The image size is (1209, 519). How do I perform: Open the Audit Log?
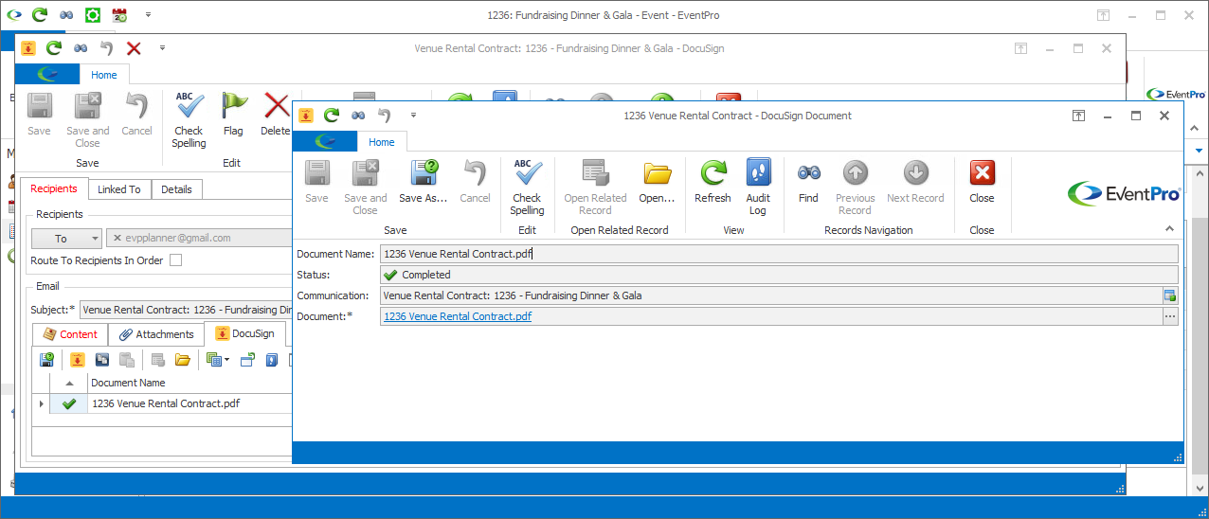click(x=758, y=187)
